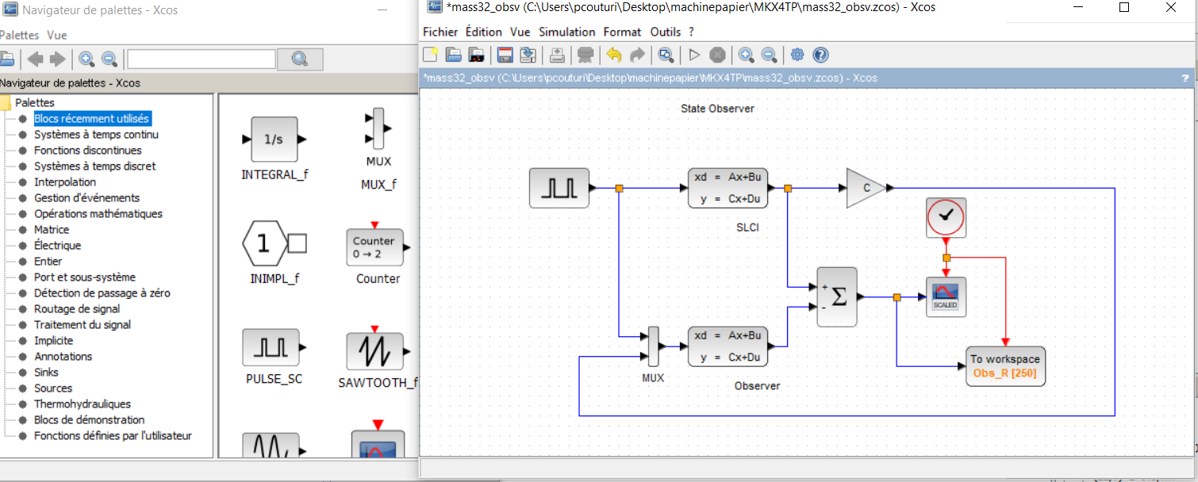Open the ? help menu
1198x482 pixels.
[x=691, y=32]
